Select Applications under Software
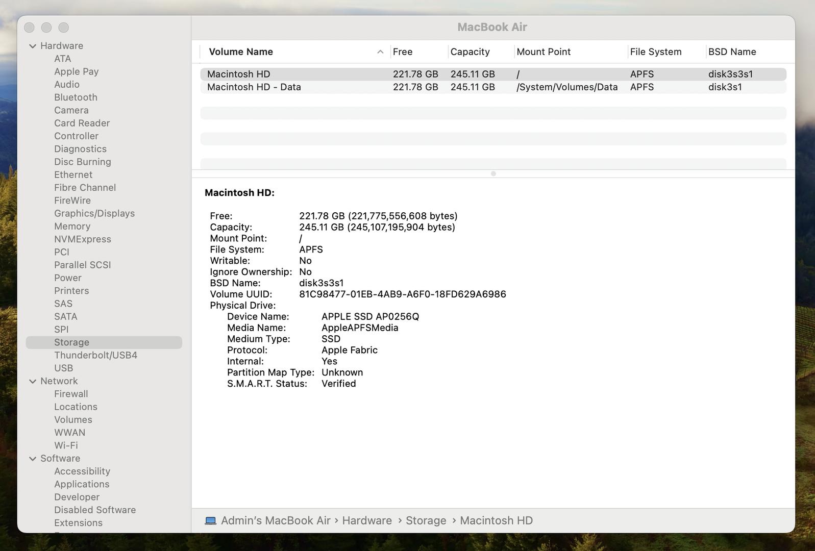Viewport: 815px width, 551px height. pyautogui.click(x=82, y=485)
